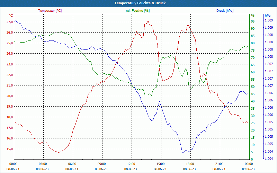This screenshot has width=277, height=173.
Task: Click the green "35" humidity axis tick
Action: 253,109
